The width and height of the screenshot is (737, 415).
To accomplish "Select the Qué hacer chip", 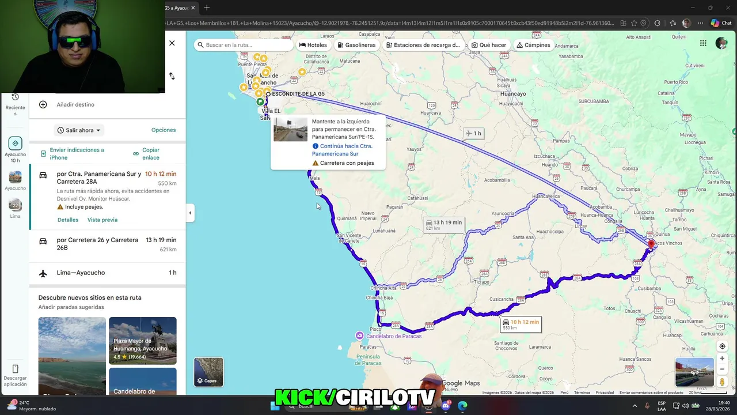I will pyautogui.click(x=489, y=45).
